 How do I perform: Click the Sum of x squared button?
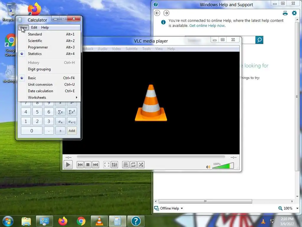tap(72, 112)
